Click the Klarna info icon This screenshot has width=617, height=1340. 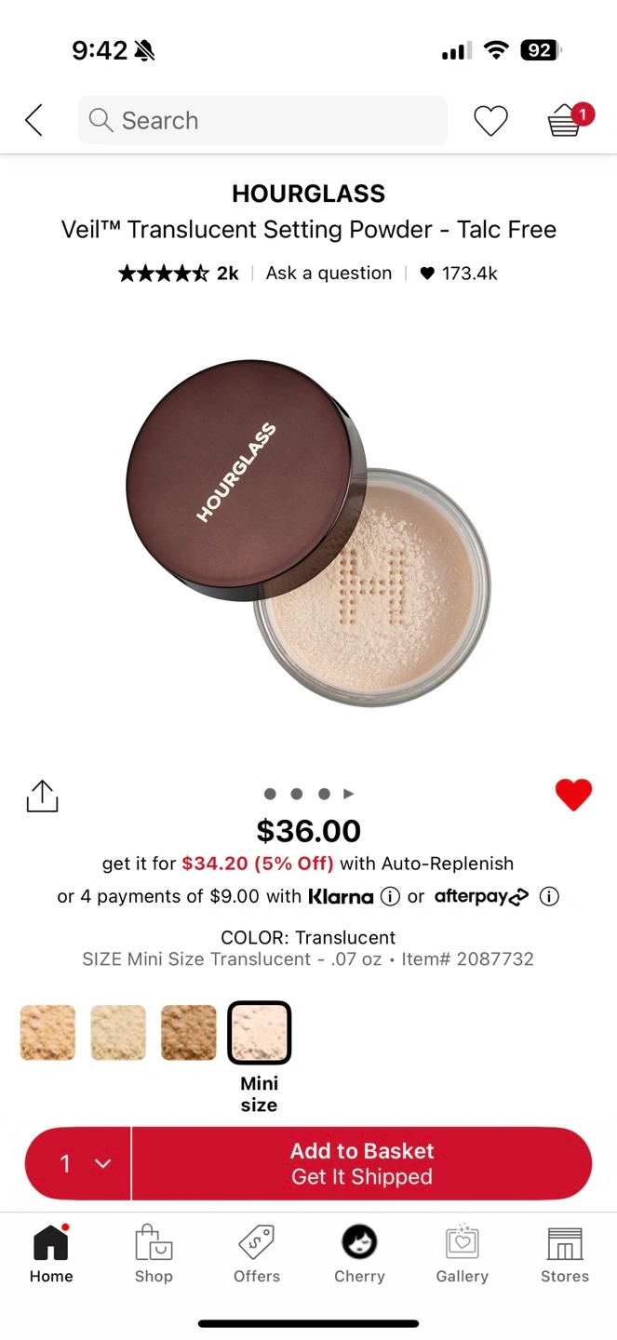click(391, 896)
